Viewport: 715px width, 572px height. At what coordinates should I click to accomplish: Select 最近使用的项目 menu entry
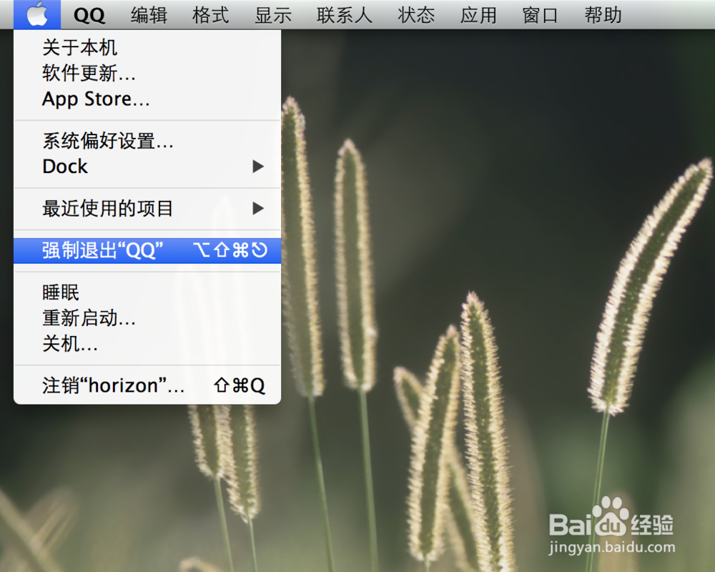coord(147,209)
